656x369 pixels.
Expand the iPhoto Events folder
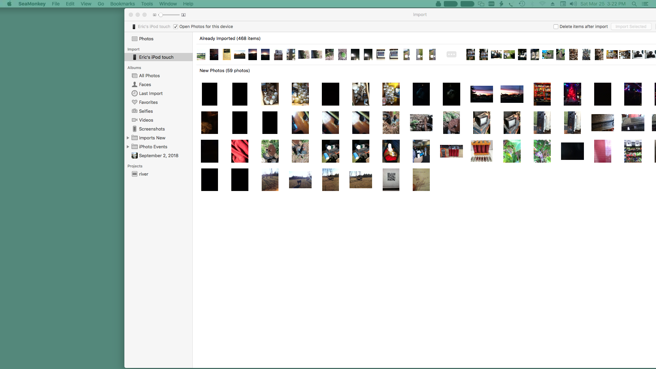point(128,147)
